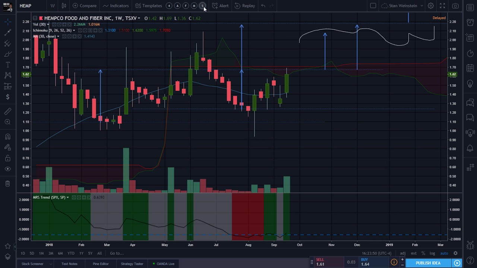Screen dimensions: 477x268
Task: Show All date range
Action: 99,253
